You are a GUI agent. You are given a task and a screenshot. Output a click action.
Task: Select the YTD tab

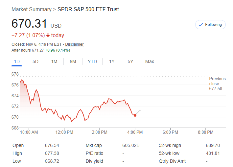pyautogui.click(x=92, y=61)
